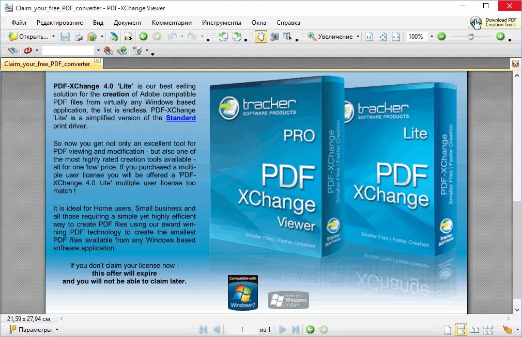Click Параметры options button

pos(34,330)
